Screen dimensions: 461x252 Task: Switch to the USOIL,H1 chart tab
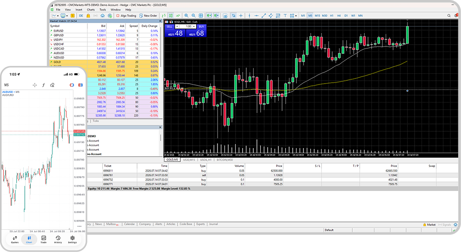pyautogui.click(x=206, y=160)
